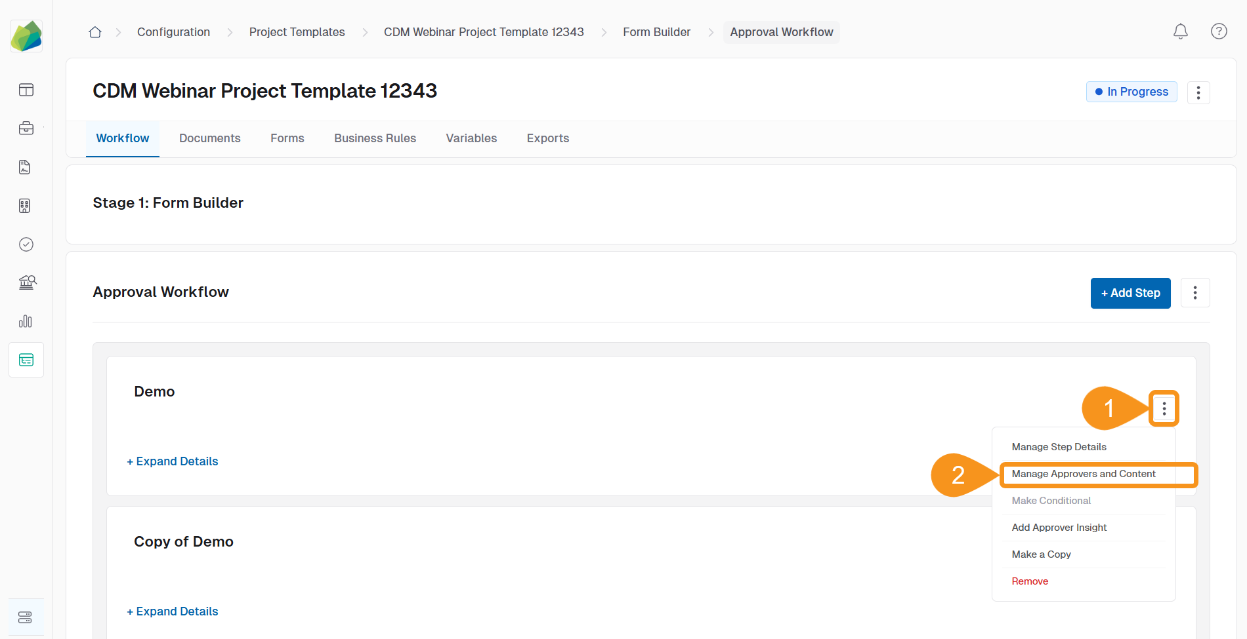Select the briefcase projects icon in sidebar
Viewport: 1247px width, 639px height.
point(26,128)
